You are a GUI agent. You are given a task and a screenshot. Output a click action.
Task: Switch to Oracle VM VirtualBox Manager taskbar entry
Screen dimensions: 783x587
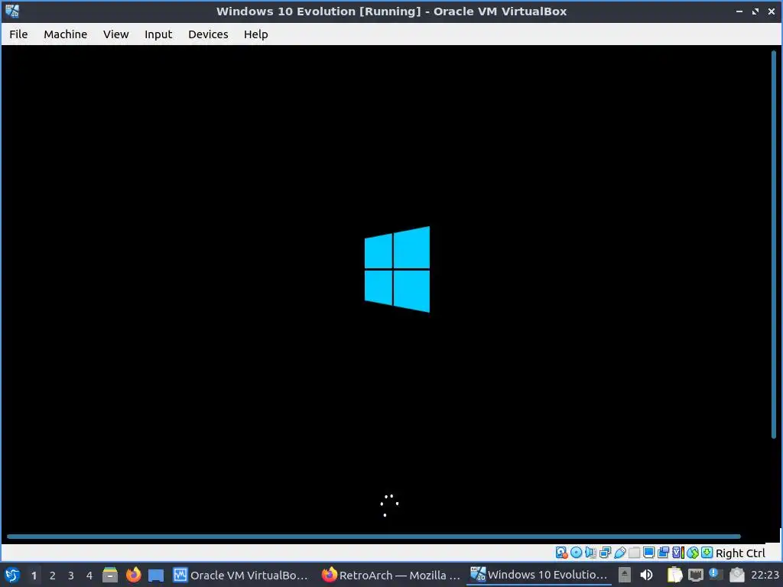(x=241, y=575)
